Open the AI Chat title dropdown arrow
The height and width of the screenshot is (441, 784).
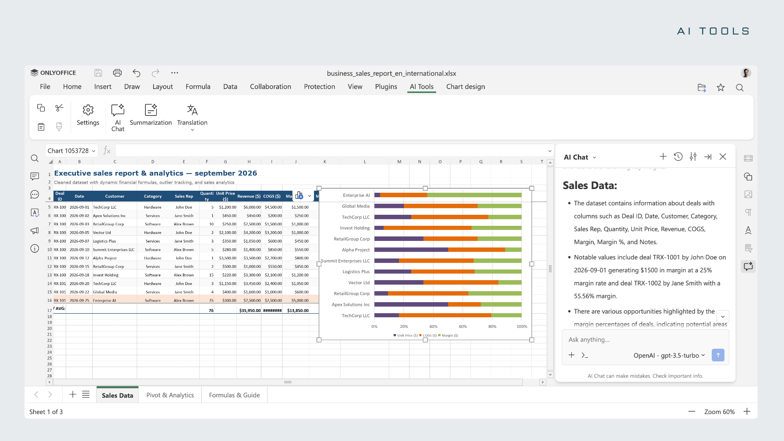pyautogui.click(x=595, y=158)
